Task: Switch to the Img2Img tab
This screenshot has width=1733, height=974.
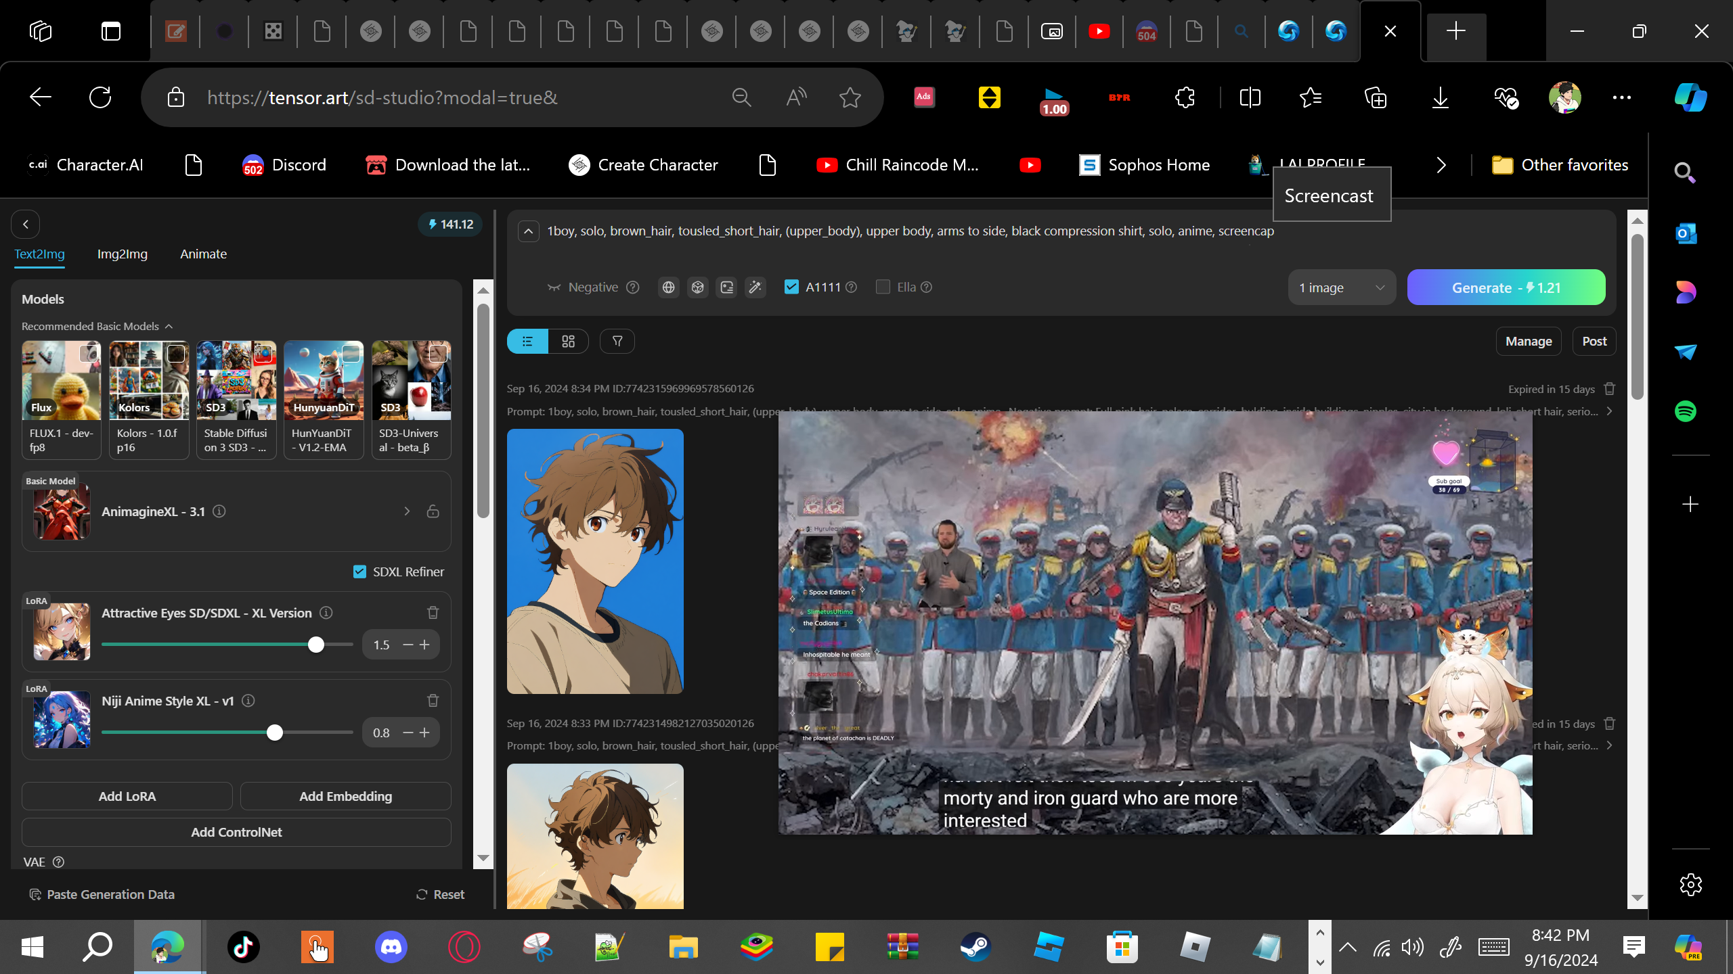Action: 123,254
